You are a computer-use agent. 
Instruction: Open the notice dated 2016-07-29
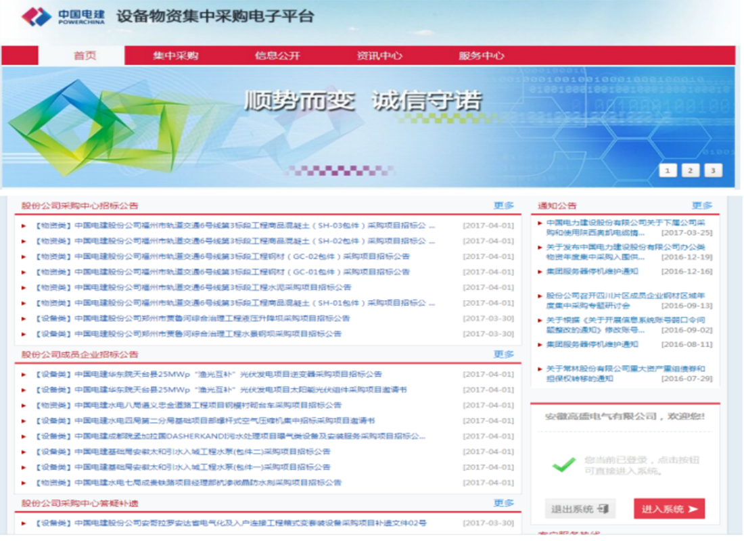point(626,373)
